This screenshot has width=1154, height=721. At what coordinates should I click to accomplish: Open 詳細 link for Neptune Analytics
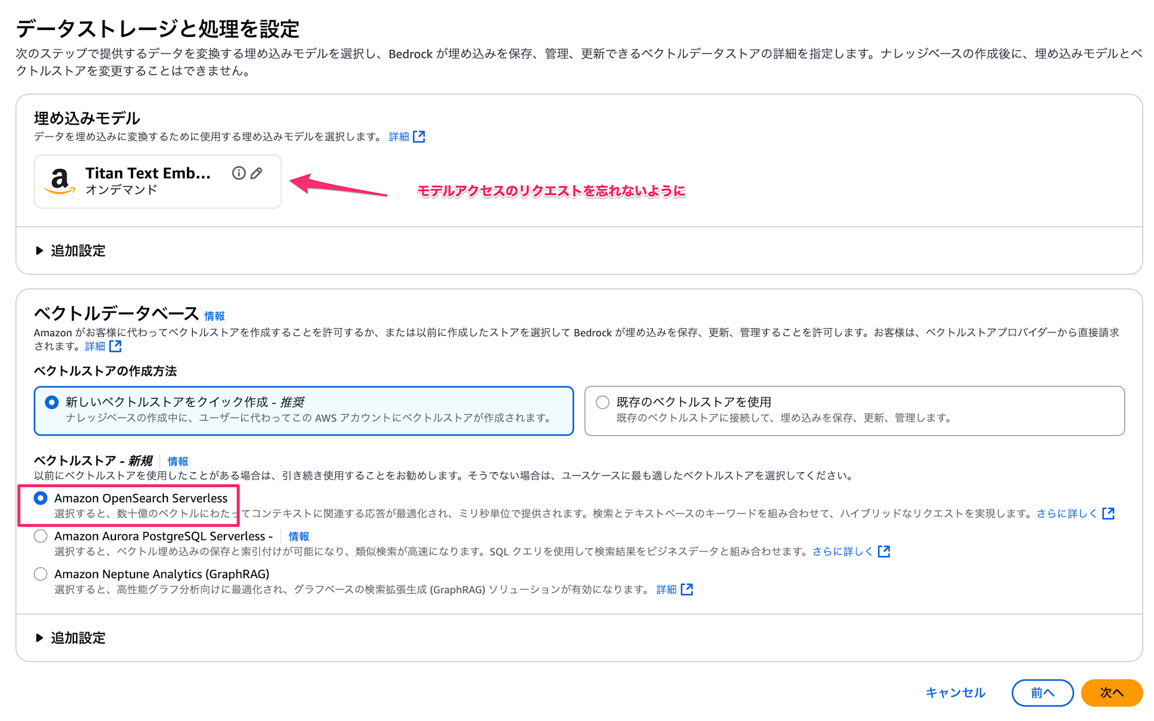click(x=666, y=589)
